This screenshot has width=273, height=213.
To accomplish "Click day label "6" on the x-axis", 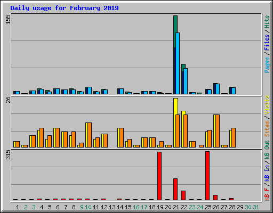I will coord(58,207).
